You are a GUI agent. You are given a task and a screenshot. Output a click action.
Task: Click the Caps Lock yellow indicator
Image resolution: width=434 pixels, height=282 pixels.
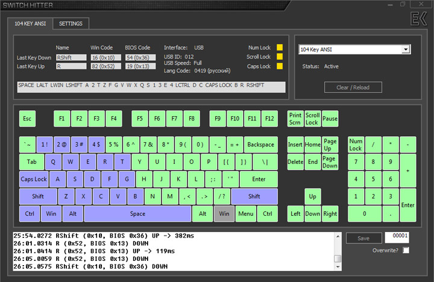coord(280,66)
